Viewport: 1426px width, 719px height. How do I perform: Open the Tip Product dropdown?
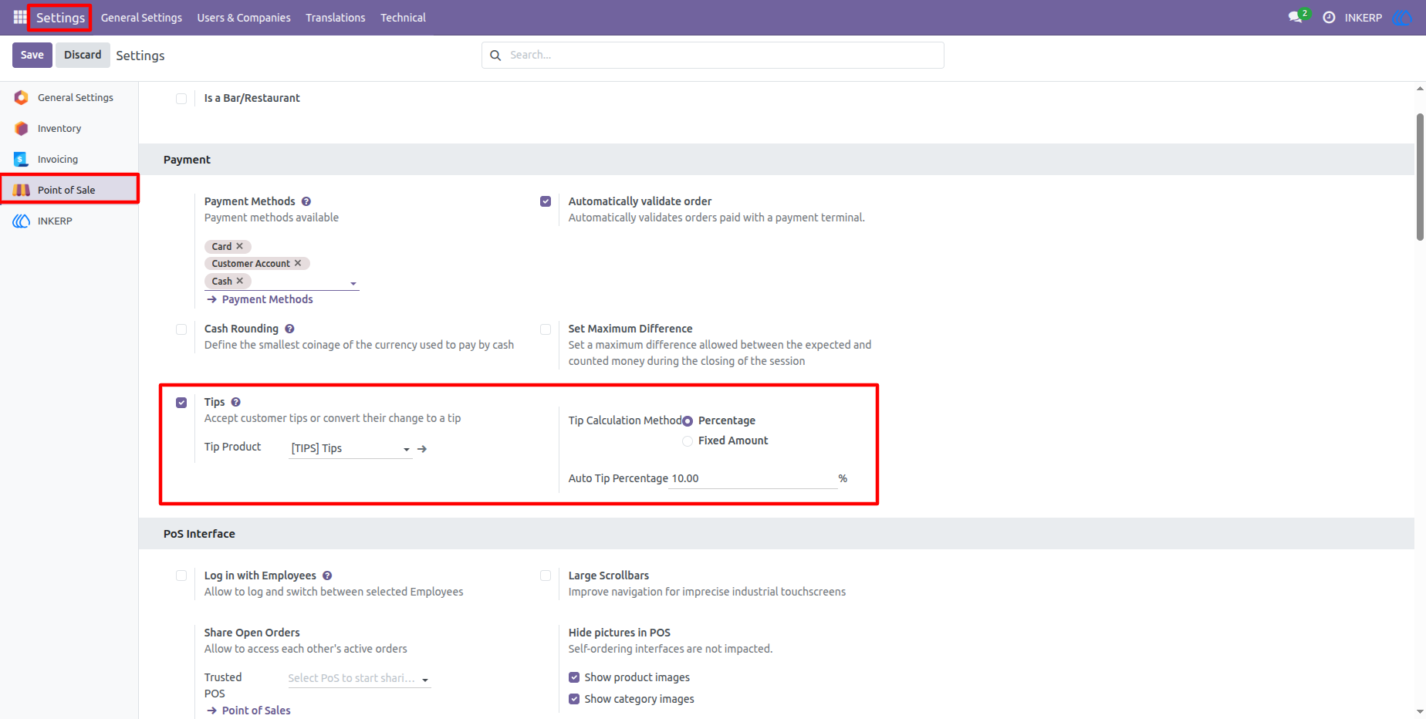click(350, 448)
